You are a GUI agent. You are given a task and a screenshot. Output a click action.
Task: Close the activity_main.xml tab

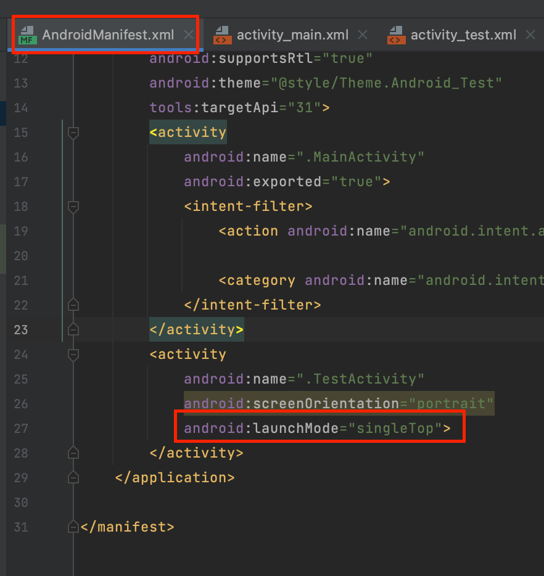(362, 35)
